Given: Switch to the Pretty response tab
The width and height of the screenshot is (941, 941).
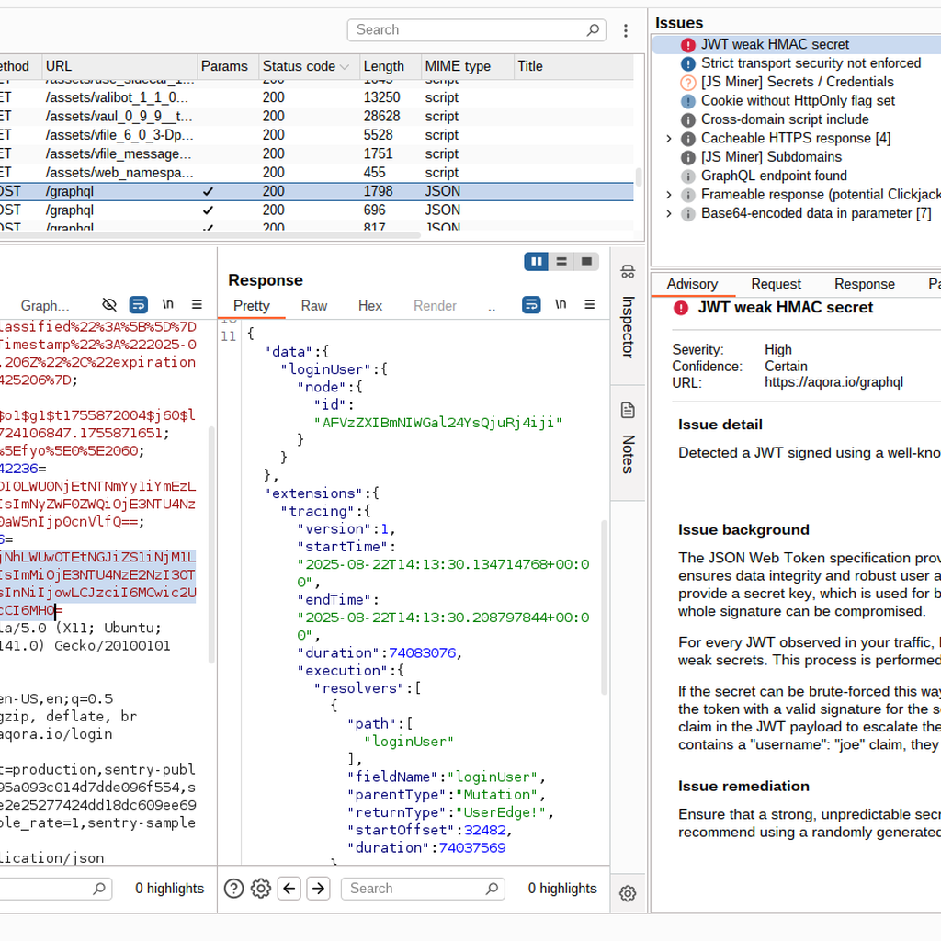Looking at the screenshot, I should [251, 306].
